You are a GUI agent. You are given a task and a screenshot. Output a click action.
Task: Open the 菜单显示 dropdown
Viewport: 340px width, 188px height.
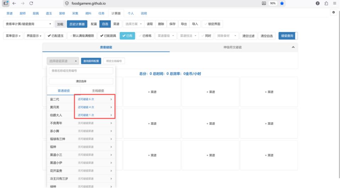[13, 36]
